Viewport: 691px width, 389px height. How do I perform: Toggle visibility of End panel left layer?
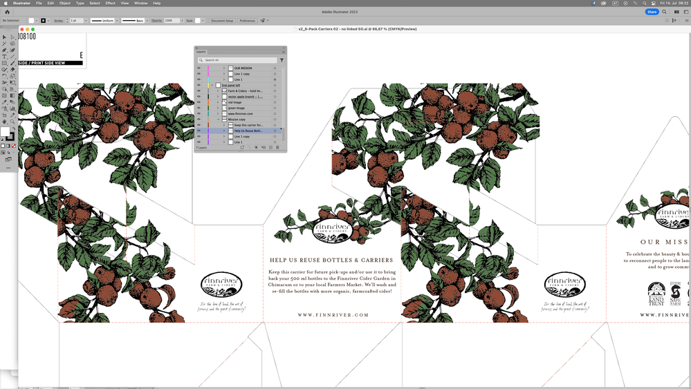pyautogui.click(x=199, y=86)
